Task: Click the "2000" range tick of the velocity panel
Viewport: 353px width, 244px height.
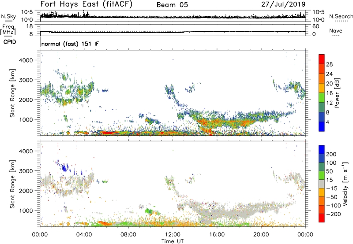Action: tap(26, 191)
